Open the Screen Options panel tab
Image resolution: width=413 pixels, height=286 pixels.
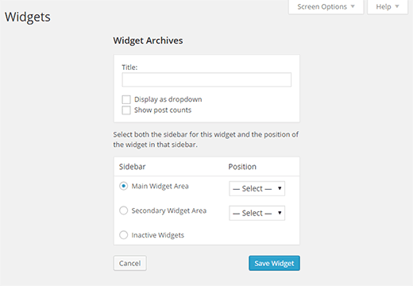pyautogui.click(x=326, y=7)
